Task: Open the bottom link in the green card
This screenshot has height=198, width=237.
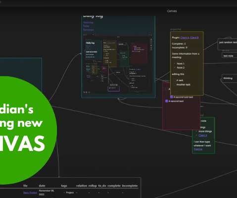Action: (198, 149)
